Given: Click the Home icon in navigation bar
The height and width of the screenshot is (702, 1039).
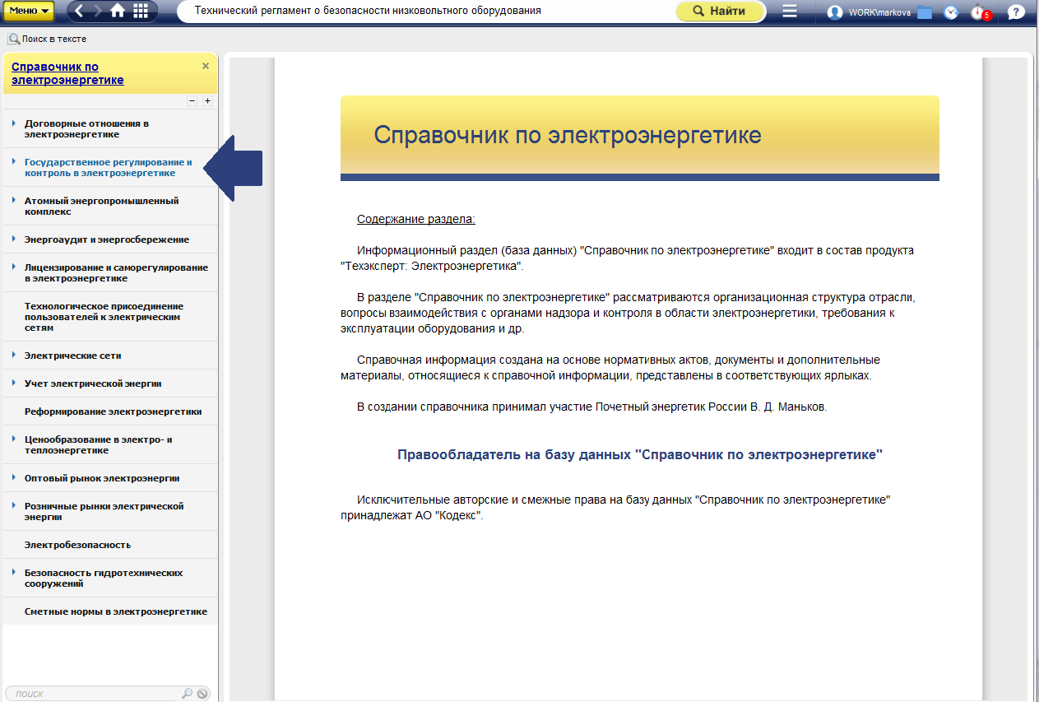Looking at the screenshot, I should 118,11.
